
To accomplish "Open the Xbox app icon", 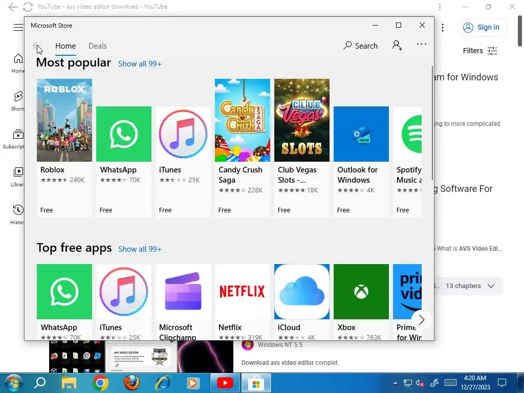I will click(x=361, y=292).
